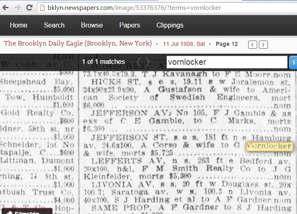Screen dimensions: 297x214
Task: Go to the next newspaper page
Action: tap(263, 44)
